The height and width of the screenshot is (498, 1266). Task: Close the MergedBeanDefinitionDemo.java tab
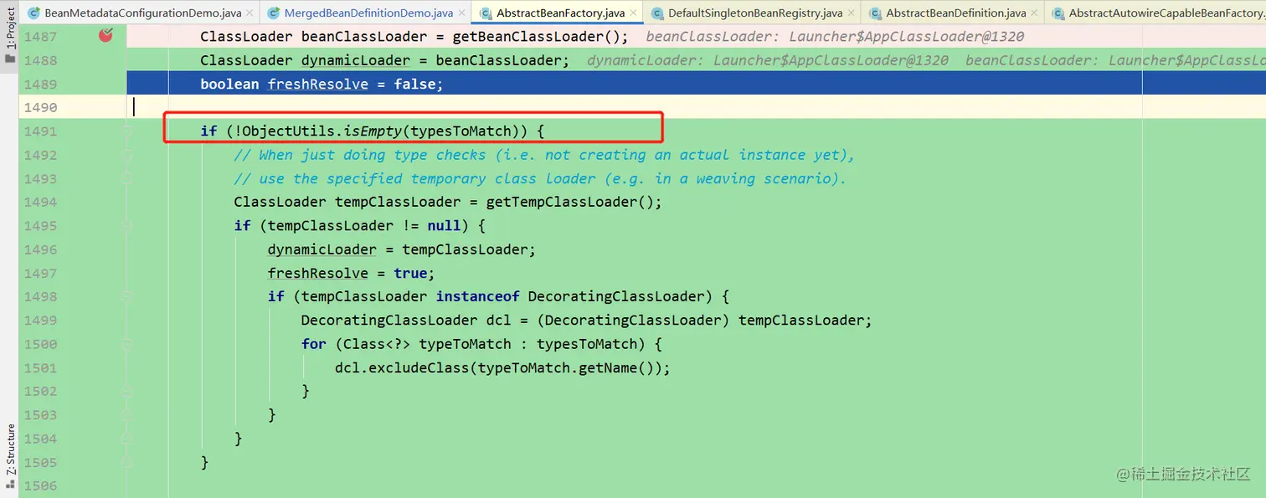[x=461, y=13]
